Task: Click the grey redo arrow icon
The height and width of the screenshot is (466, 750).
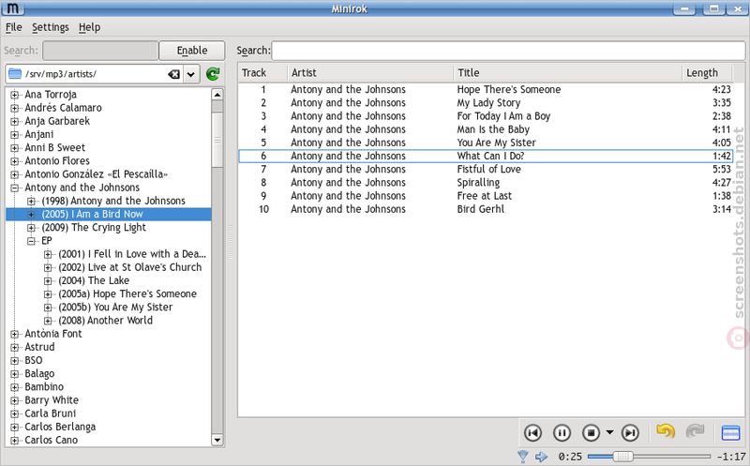Action: coord(695,431)
